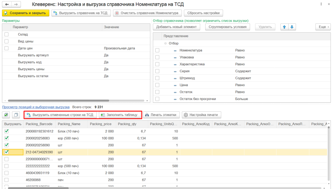The width and height of the screenshot is (332, 189).
Task: Open Настройка печати settings
Action: tap(201, 115)
